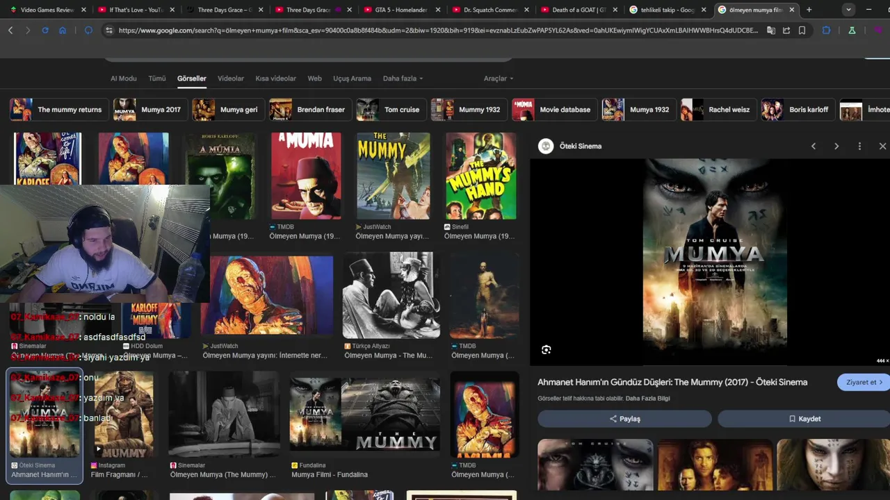Open the Araçlar tools dropdown
This screenshot has width=890, height=500.
click(499, 78)
